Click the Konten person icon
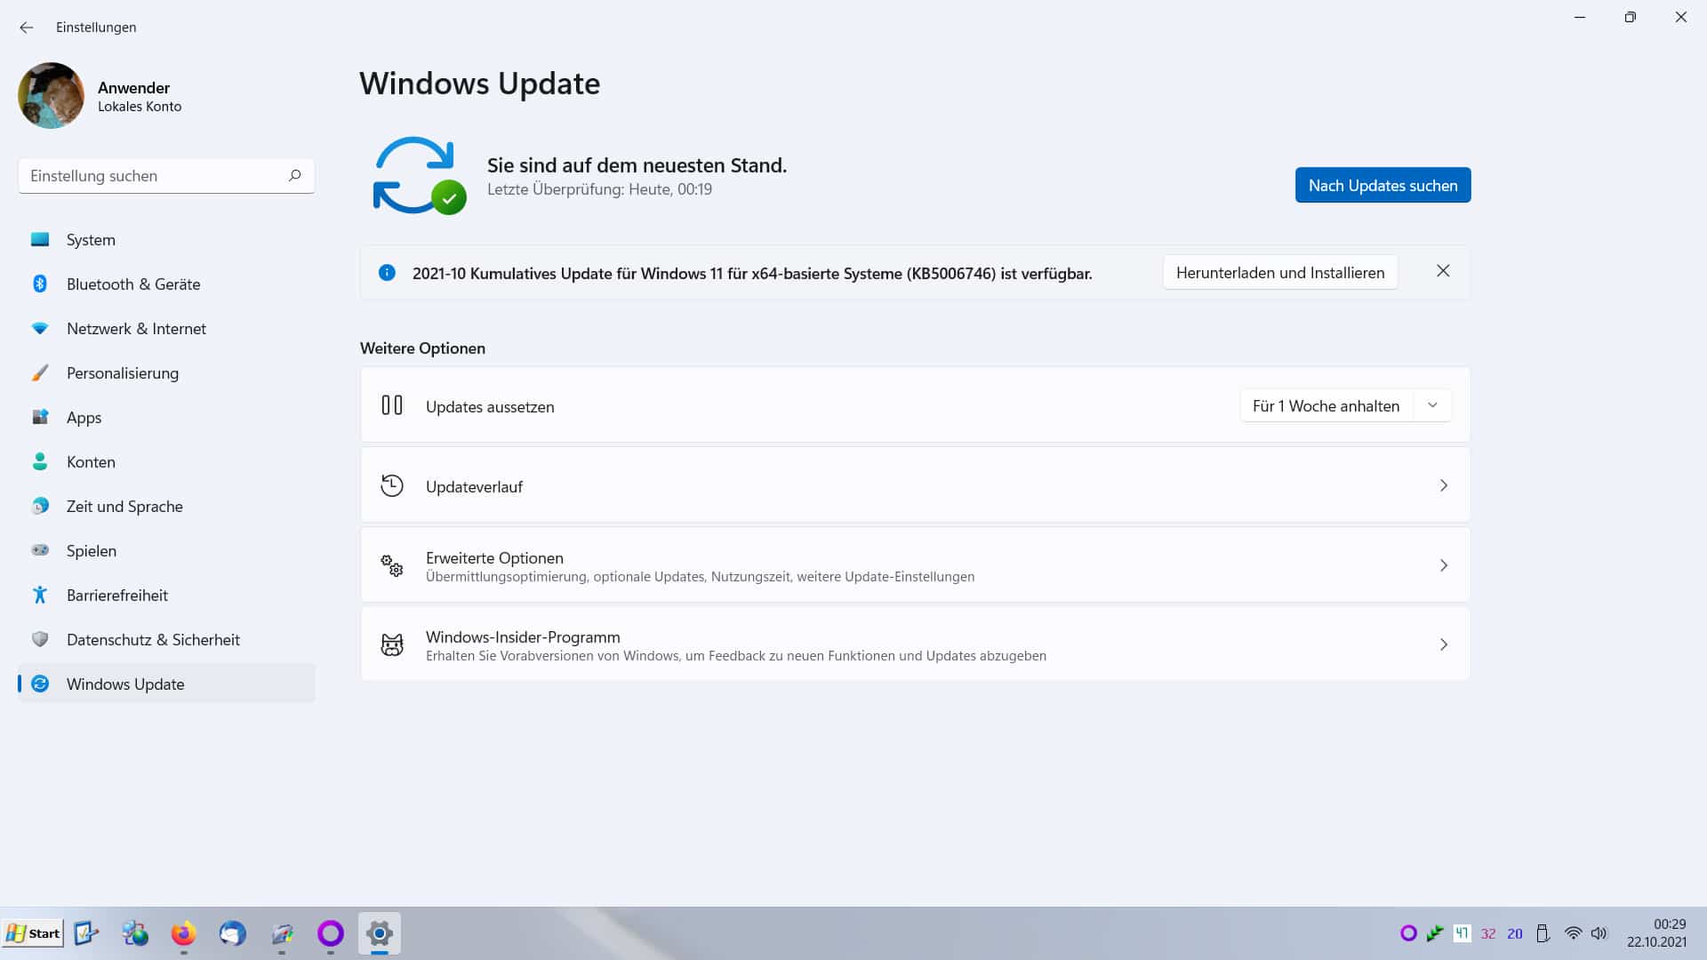Viewport: 1707px width, 960px height. pos(40,461)
